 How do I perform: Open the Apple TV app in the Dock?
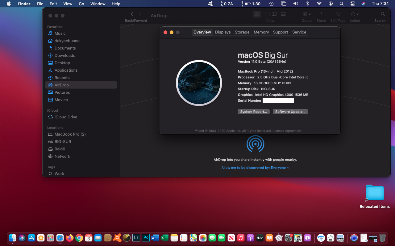click(x=260, y=238)
